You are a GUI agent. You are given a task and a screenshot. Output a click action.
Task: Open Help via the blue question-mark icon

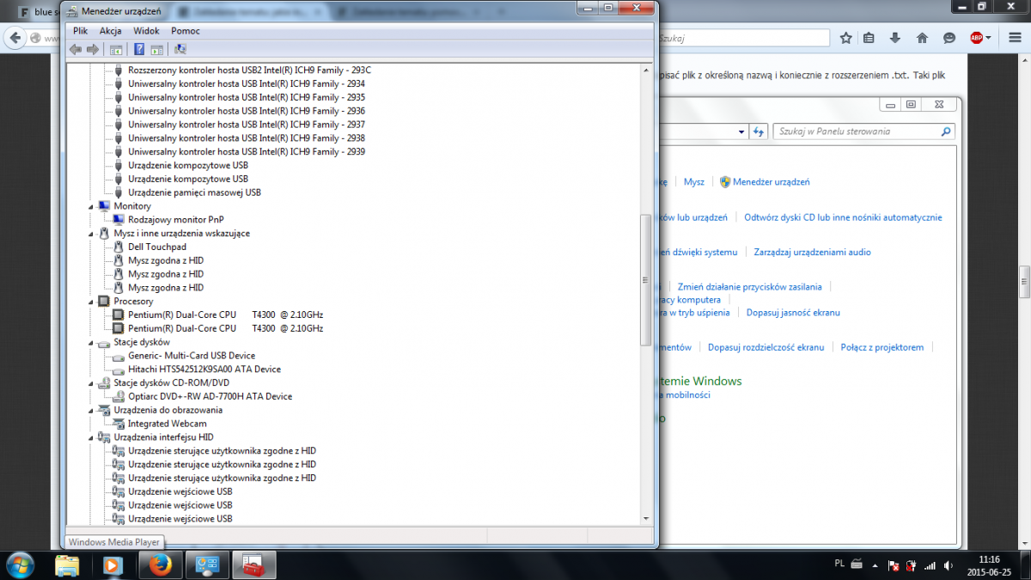pyautogui.click(x=139, y=49)
